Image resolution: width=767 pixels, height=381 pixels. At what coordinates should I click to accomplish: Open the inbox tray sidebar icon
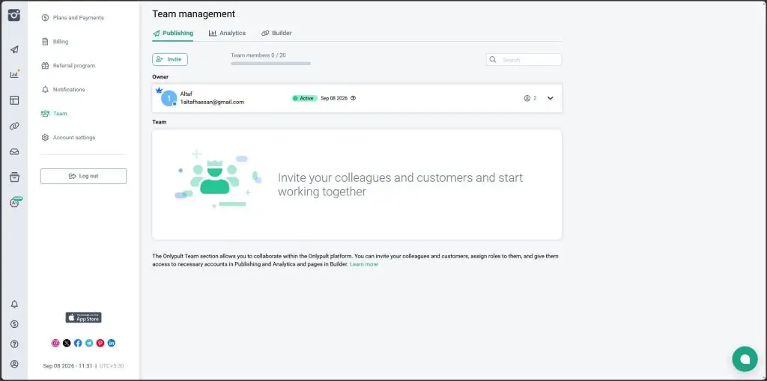pyautogui.click(x=14, y=152)
